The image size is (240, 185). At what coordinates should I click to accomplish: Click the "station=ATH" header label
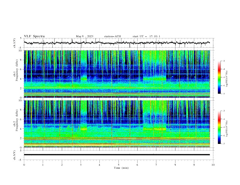112,36
